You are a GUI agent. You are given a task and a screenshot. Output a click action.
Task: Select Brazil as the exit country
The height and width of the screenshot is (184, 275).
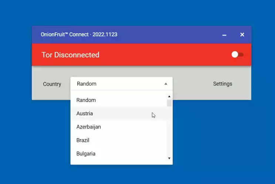(x=119, y=140)
